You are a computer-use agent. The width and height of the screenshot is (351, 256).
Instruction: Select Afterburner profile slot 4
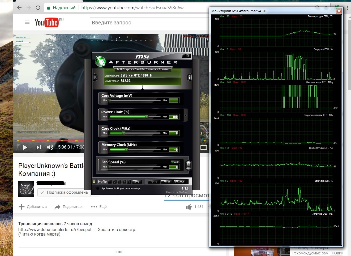point(124,182)
